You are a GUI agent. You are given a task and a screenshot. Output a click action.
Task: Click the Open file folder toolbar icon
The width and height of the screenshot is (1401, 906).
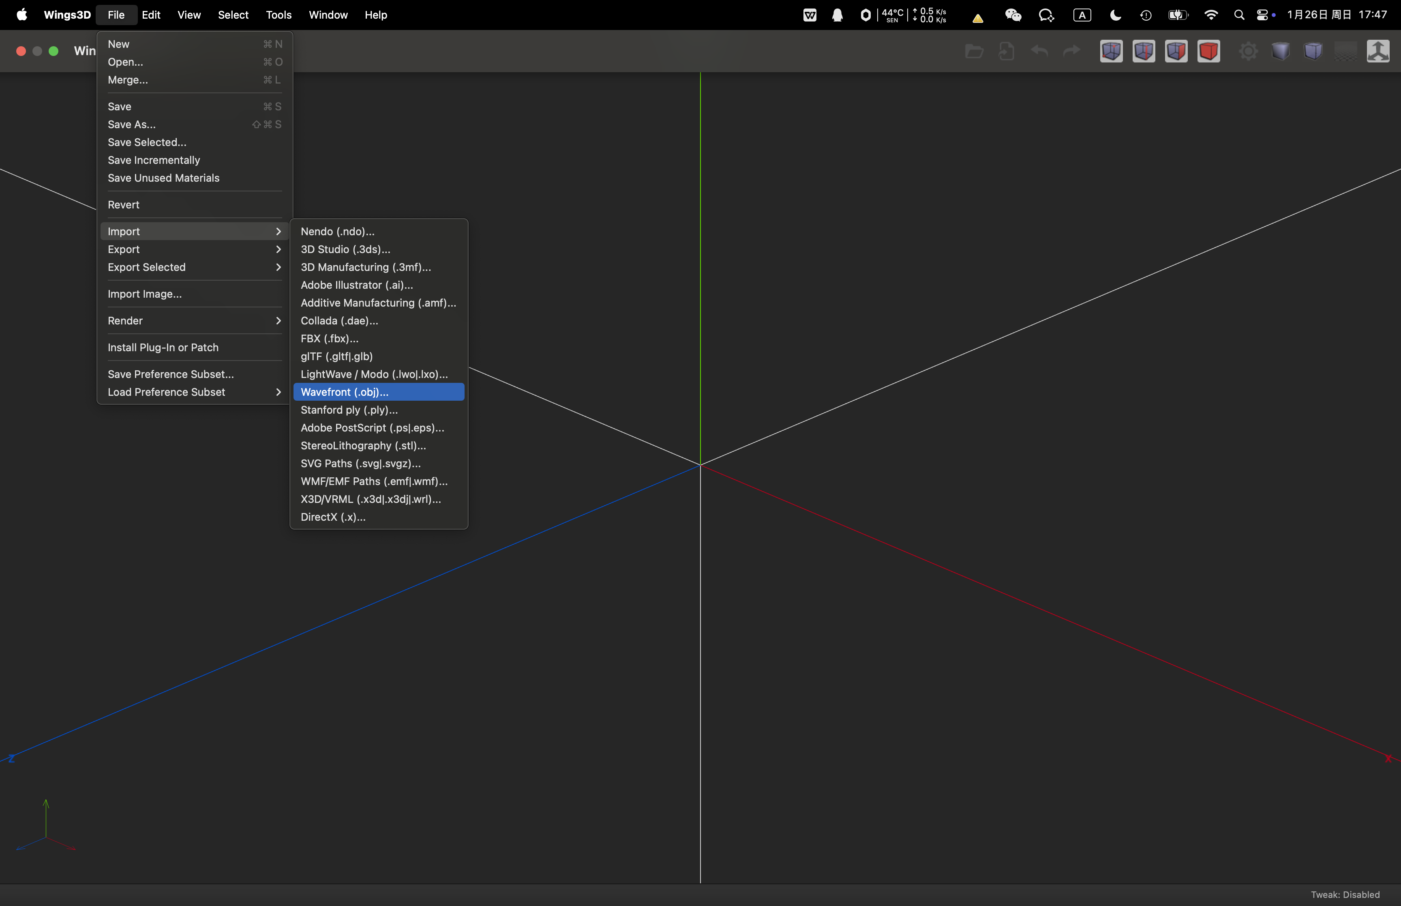(974, 51)
